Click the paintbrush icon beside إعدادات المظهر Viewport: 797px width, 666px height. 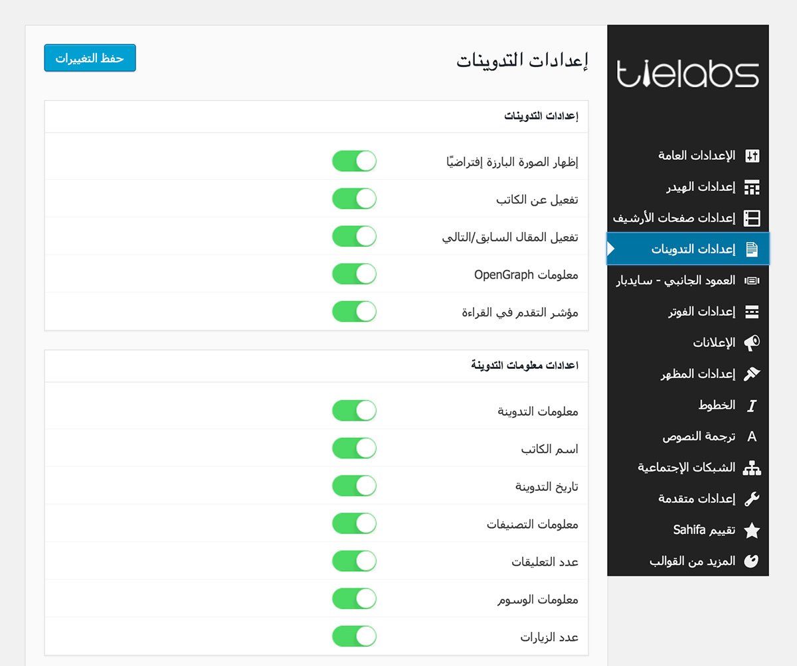(752, 374)
